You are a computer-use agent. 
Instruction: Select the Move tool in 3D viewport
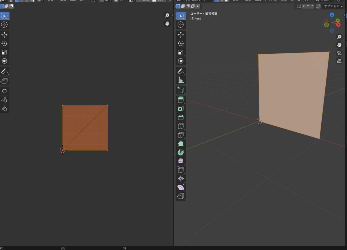(x=181, y=35)
